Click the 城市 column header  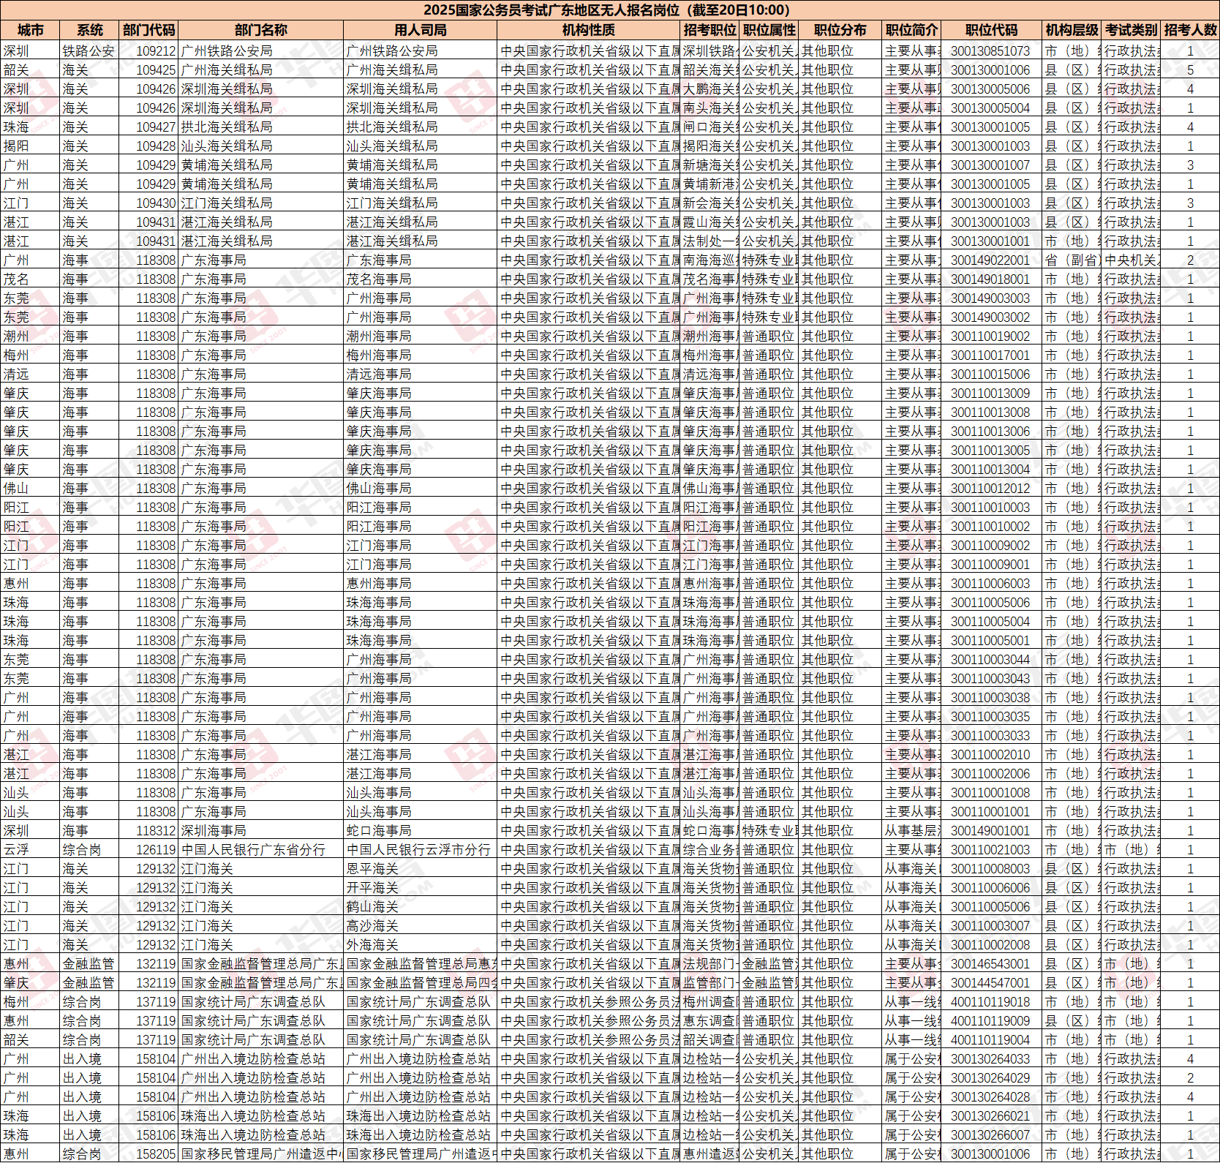(30, 30)
